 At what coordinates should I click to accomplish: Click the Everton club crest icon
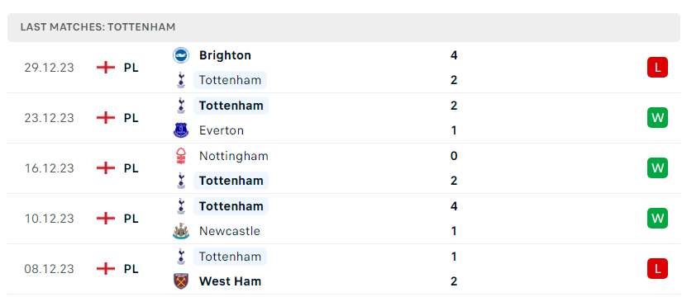pos(181,130)
